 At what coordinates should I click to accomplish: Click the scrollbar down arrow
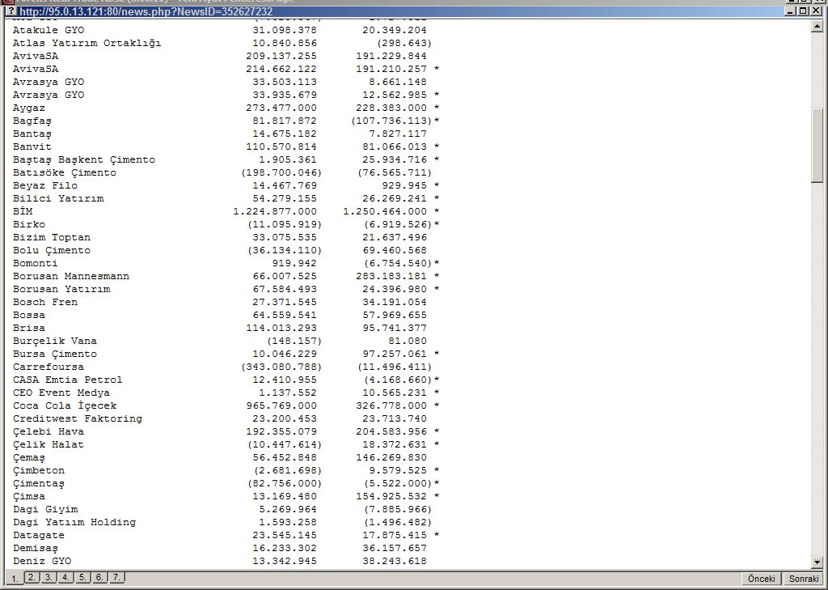[x=817, y=562]
